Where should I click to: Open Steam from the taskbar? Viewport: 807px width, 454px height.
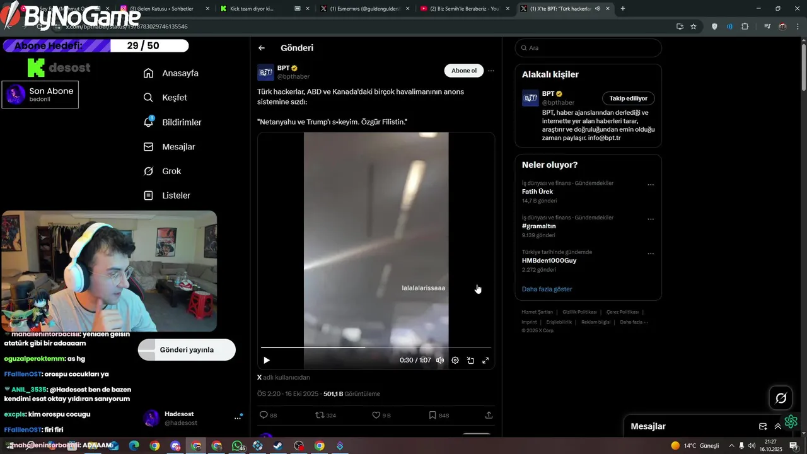[x=278, y=446]
